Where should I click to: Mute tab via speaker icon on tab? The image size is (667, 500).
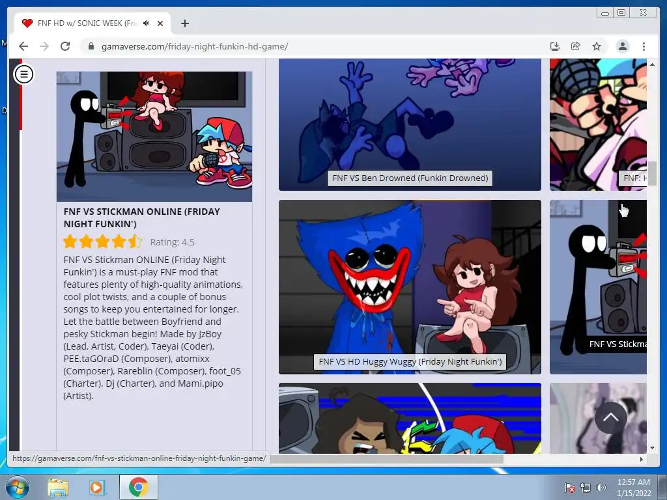[x=147, y=23]
